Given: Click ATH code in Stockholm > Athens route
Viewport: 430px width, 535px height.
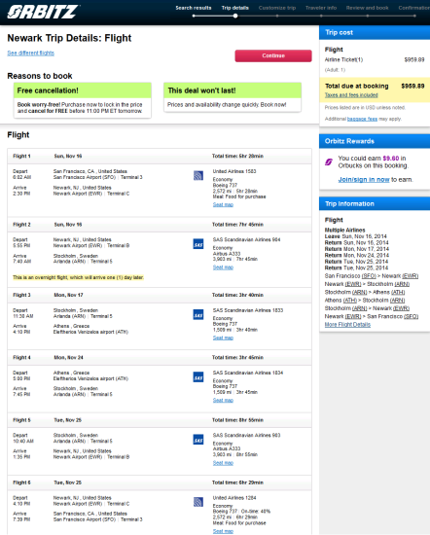Looking at the screenshot, I should [398, 292].
